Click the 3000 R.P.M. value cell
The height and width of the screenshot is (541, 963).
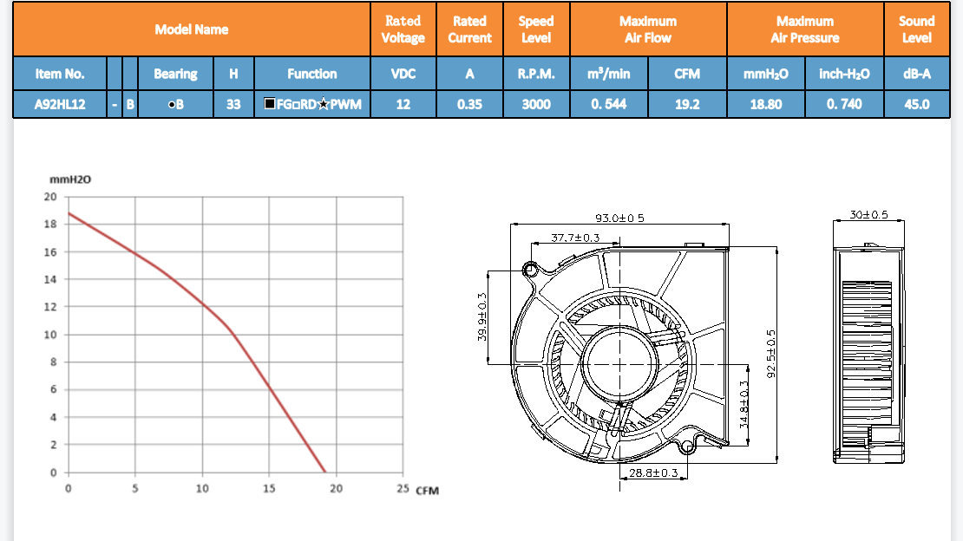coord(535,105)
